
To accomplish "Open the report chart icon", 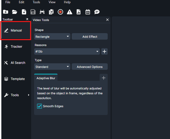I will point(78,12).
